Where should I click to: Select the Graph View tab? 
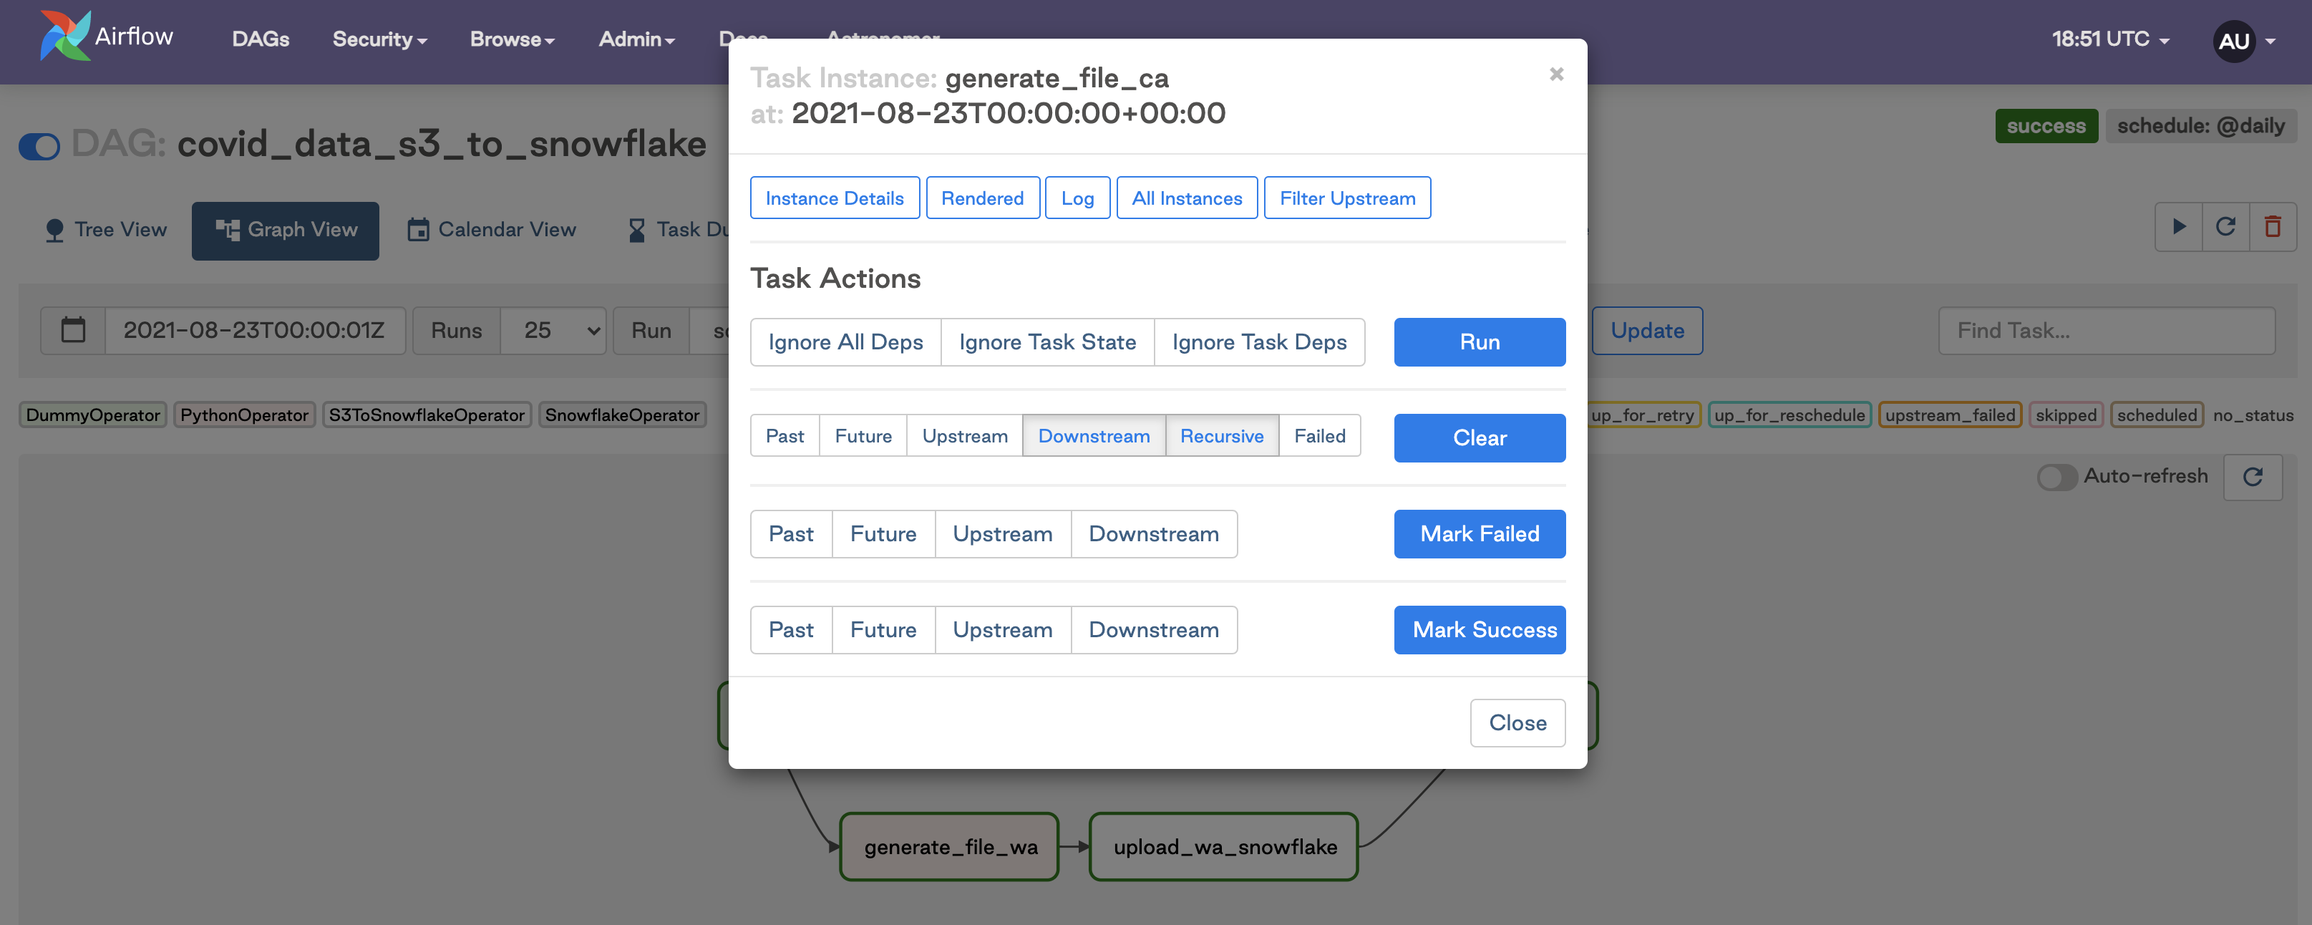(x=286, y=230)
